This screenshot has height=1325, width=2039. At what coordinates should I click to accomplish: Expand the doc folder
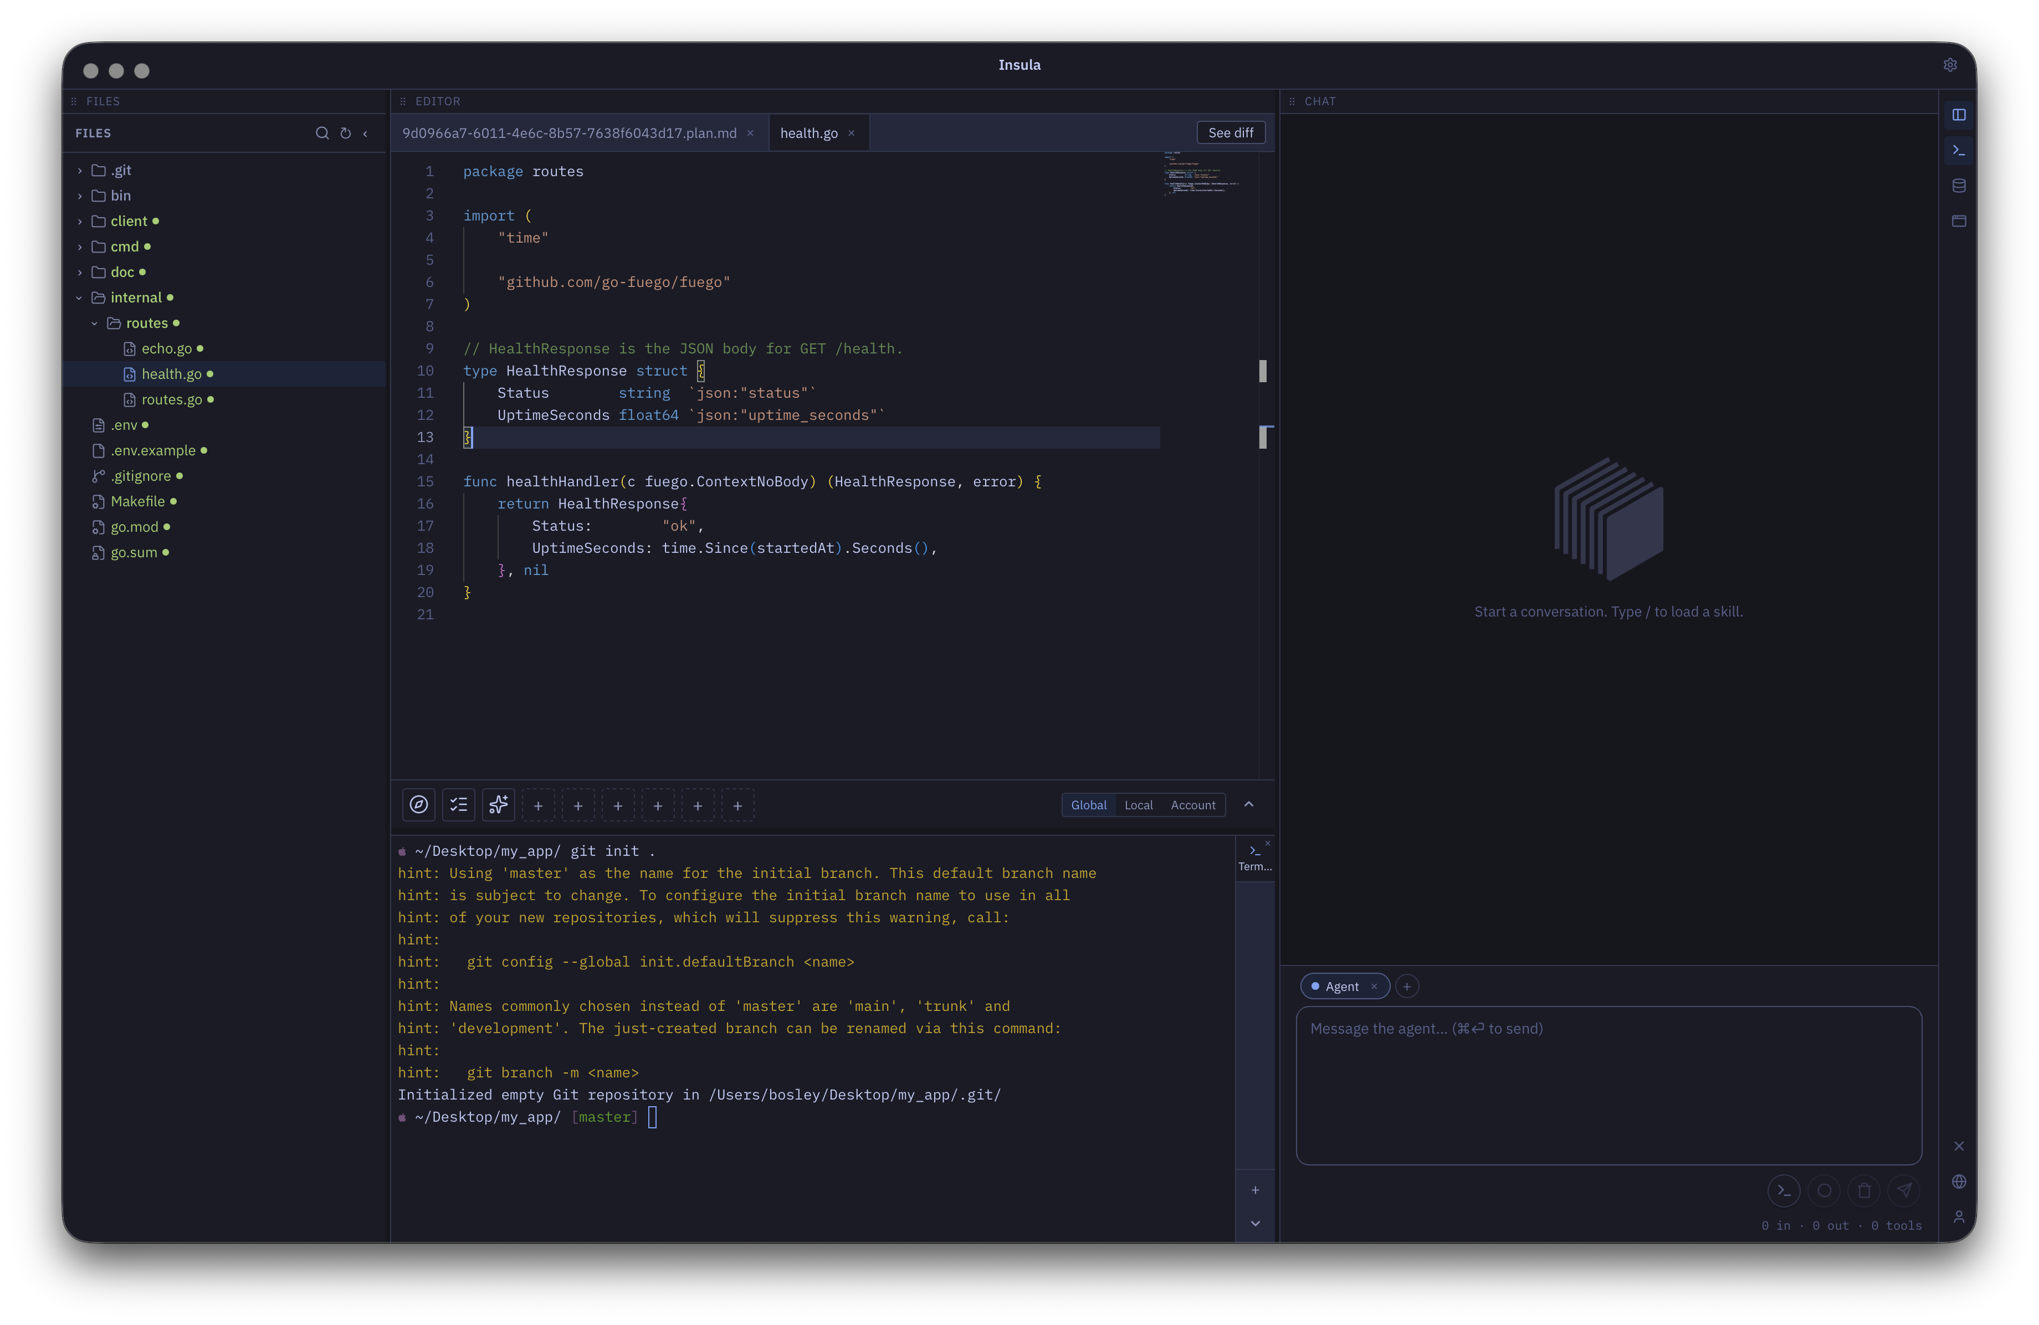coord(224,273)
